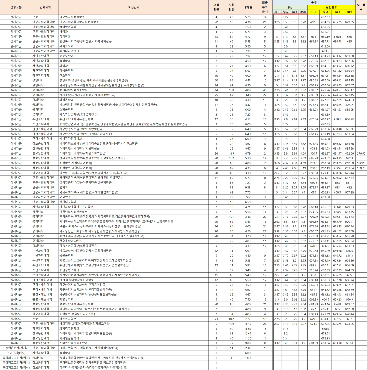Screen dimensions: 367x370
Task: Select the green 등급 header cell
Action: point(290,7)
